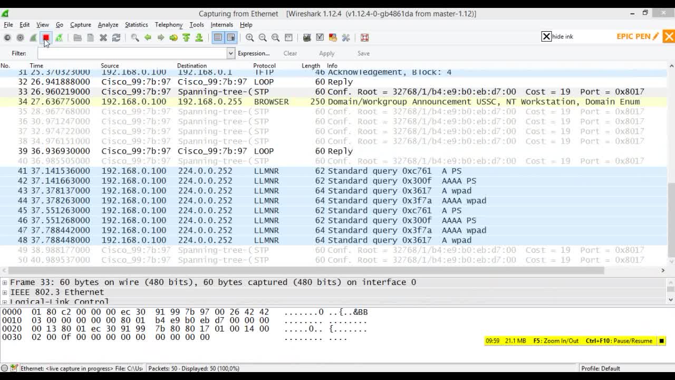Open preferences tools icon

[x=346, y=37]
